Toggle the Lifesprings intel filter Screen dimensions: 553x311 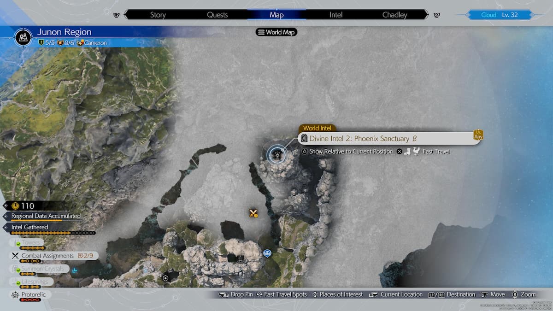[x=35, y=282]
